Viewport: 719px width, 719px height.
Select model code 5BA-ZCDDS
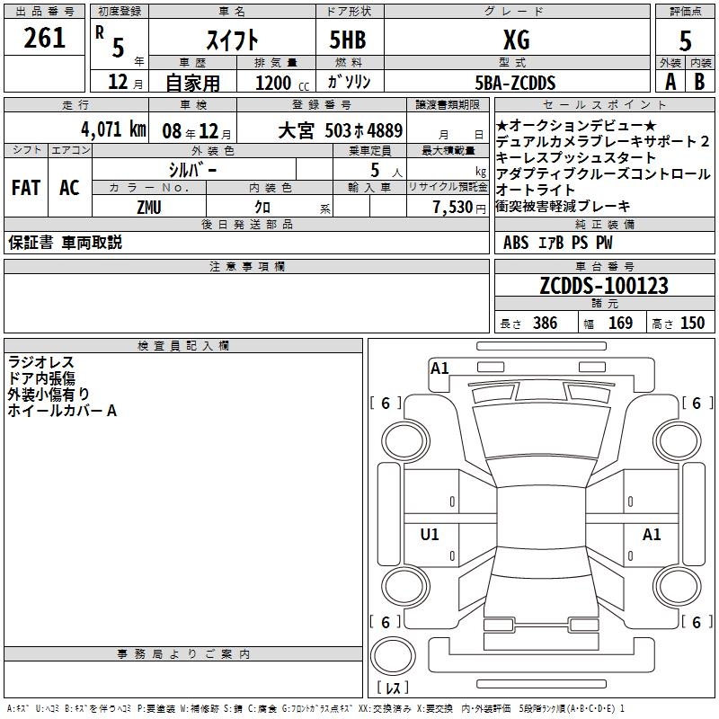click(515, 83)
